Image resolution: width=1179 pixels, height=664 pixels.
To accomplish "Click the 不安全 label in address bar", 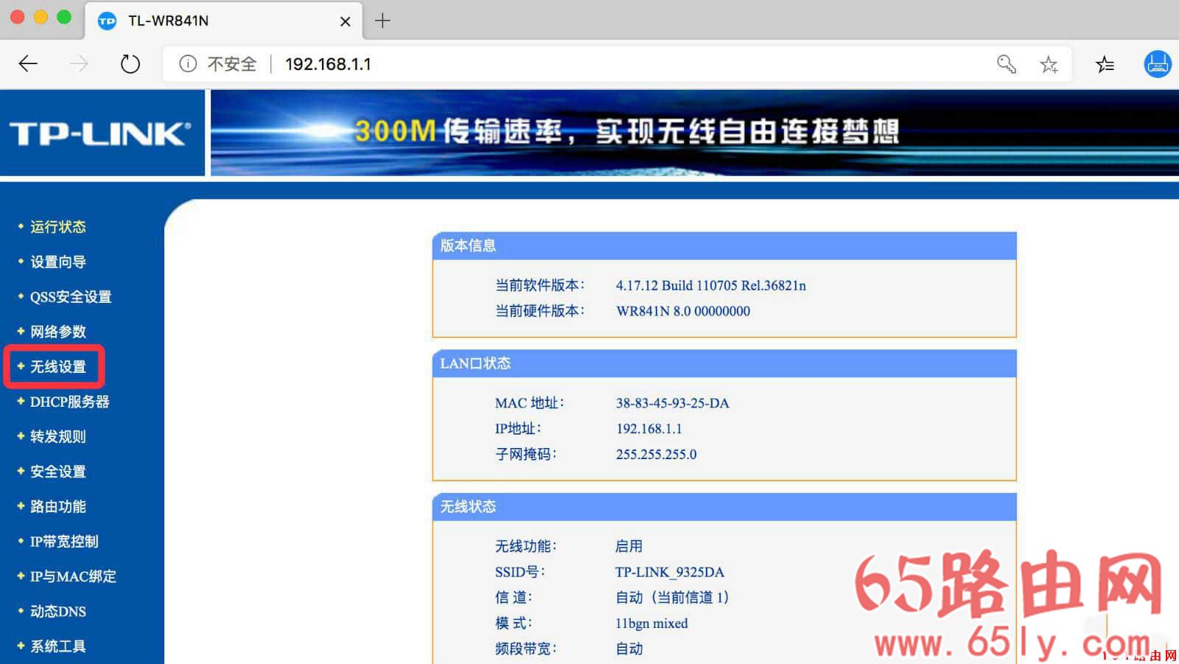I will point(232,64).
